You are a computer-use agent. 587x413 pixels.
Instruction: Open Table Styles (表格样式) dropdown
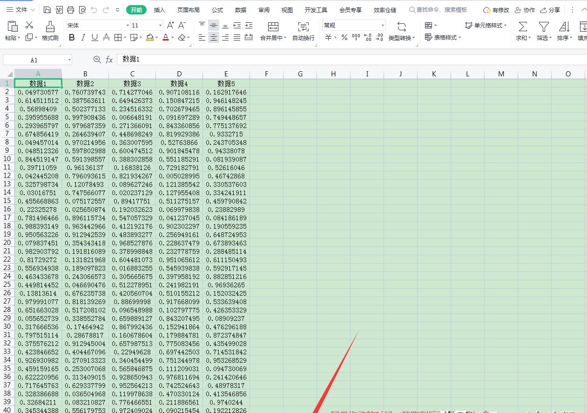pos(443,37)
